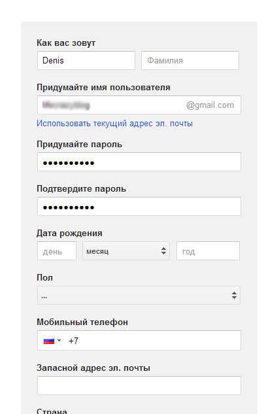This screenshot has height=414, width=264.
Task: Open the Пол gender dropdown
Action: (139, 296)
